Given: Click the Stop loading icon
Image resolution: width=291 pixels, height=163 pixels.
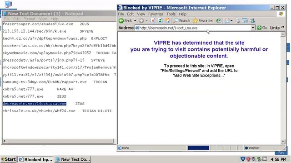Looking at the screenshot, I should [153, 21].
